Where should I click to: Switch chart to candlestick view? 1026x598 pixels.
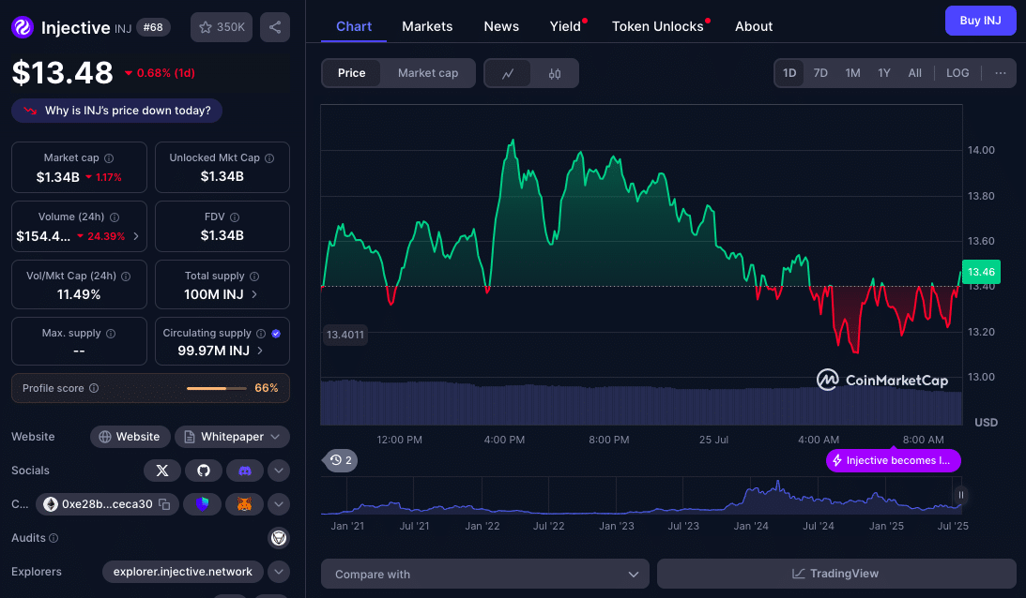tap(554, 73)
